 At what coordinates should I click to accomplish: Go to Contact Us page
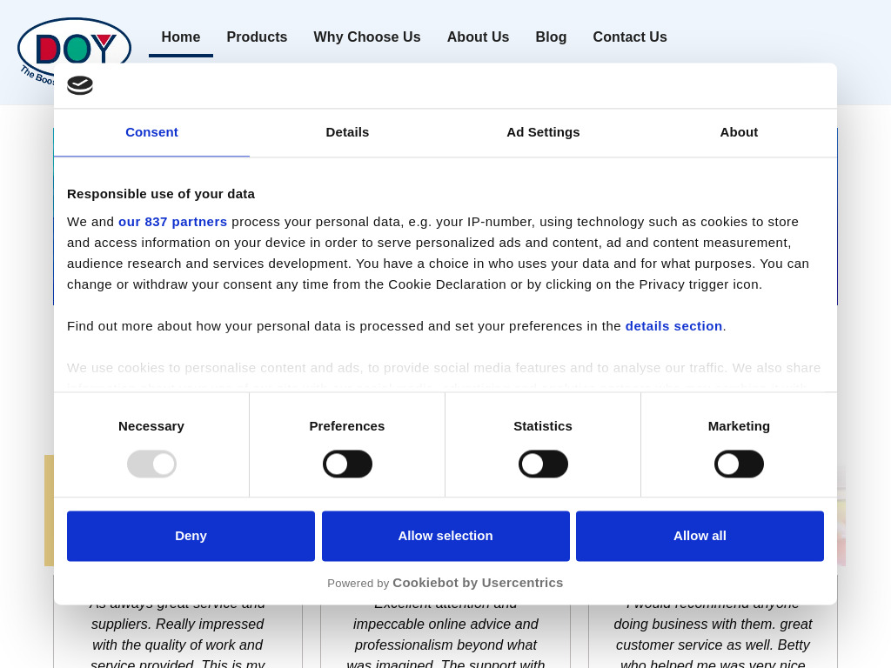[x=630, y=37]
